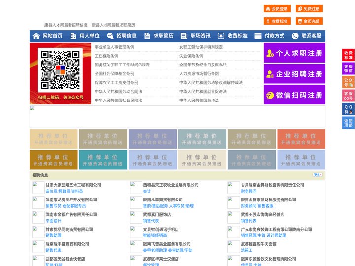The height and width of the screenshot is (266, 355).
Task: Open 人力资源市场暂行条例 link
Action: pyautogui.click(x=199, y=74)
